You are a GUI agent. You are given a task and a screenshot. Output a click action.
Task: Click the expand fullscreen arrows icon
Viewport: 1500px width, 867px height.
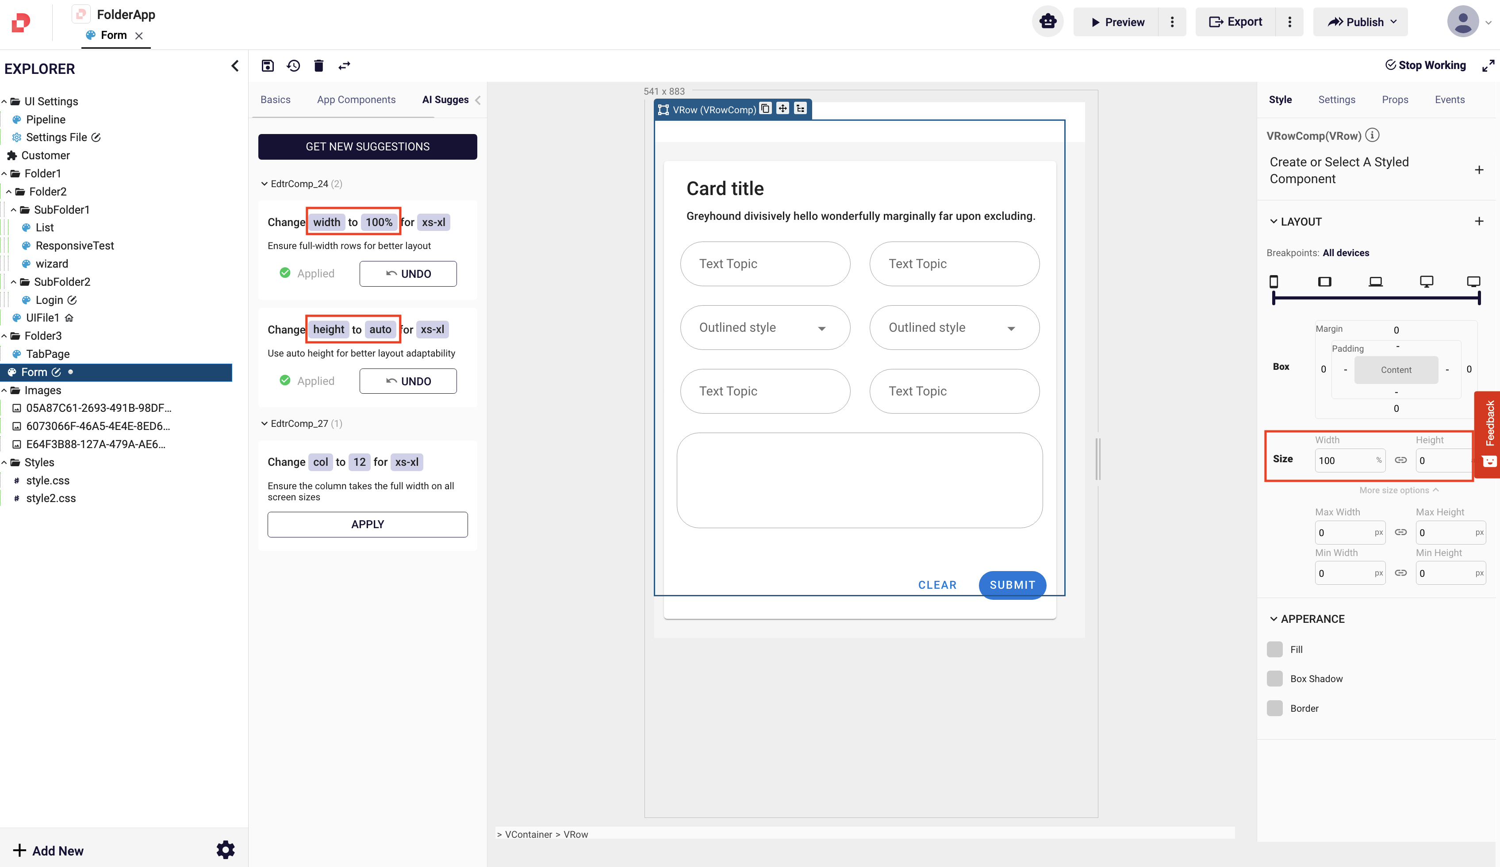point(1488,65)
